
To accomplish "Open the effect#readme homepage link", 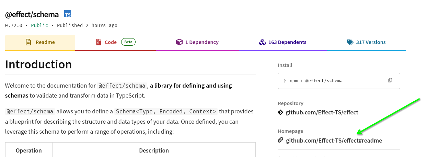I will click(334, 141).
